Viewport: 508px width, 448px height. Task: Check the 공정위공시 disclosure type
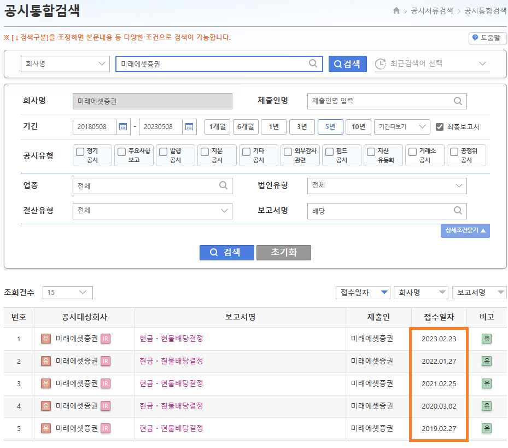coord(454,152)
